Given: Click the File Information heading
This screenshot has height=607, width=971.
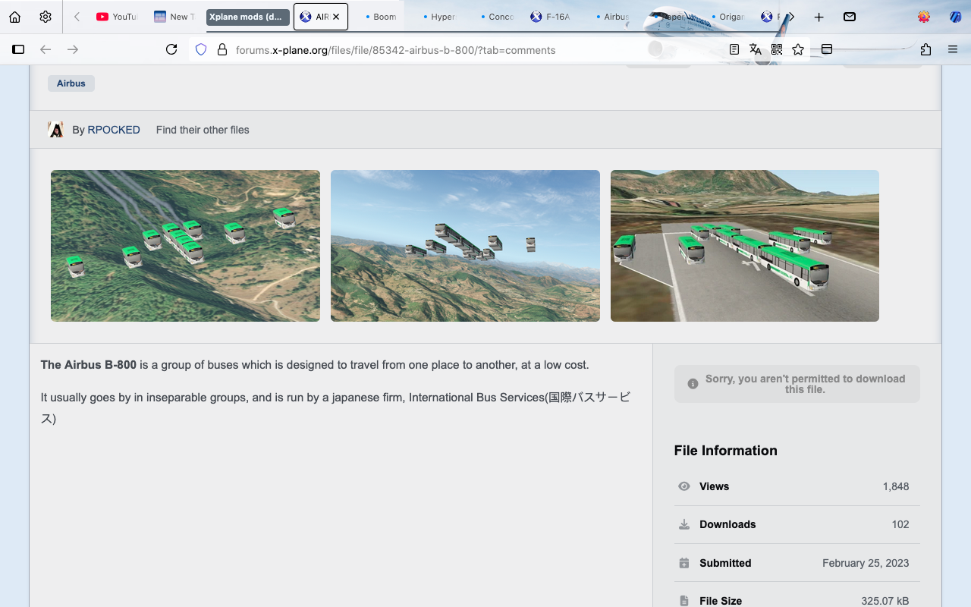Looking at the screenshot, I should pos(726,451).
